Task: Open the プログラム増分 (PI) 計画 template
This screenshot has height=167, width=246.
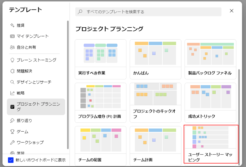Action: 101,103
